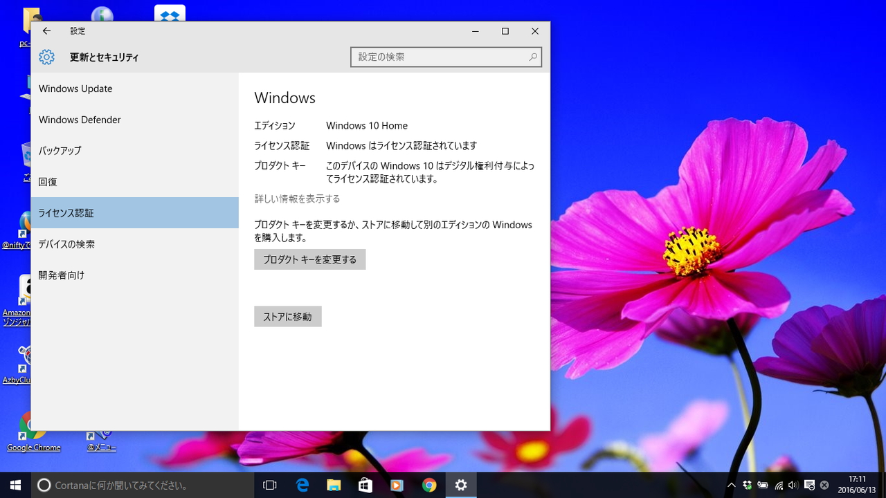Viewport: 886px width, 498px height.
Task: Click the プロダクト キーを変更する button
Action: [309, 259]
